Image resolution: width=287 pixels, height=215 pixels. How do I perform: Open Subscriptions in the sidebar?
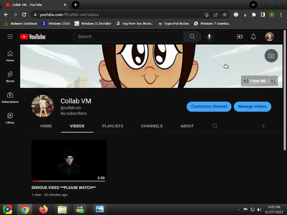pos(10,98)
